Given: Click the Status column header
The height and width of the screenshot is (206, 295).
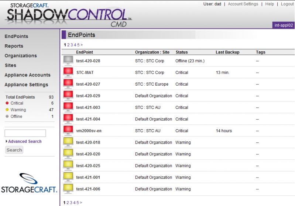Looking at the screenshot, I should [182, 52].
